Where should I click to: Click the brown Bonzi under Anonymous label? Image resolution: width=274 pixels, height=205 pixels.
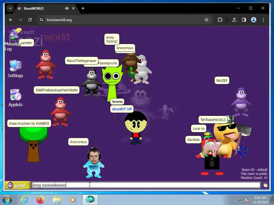[x=131, y=63]
